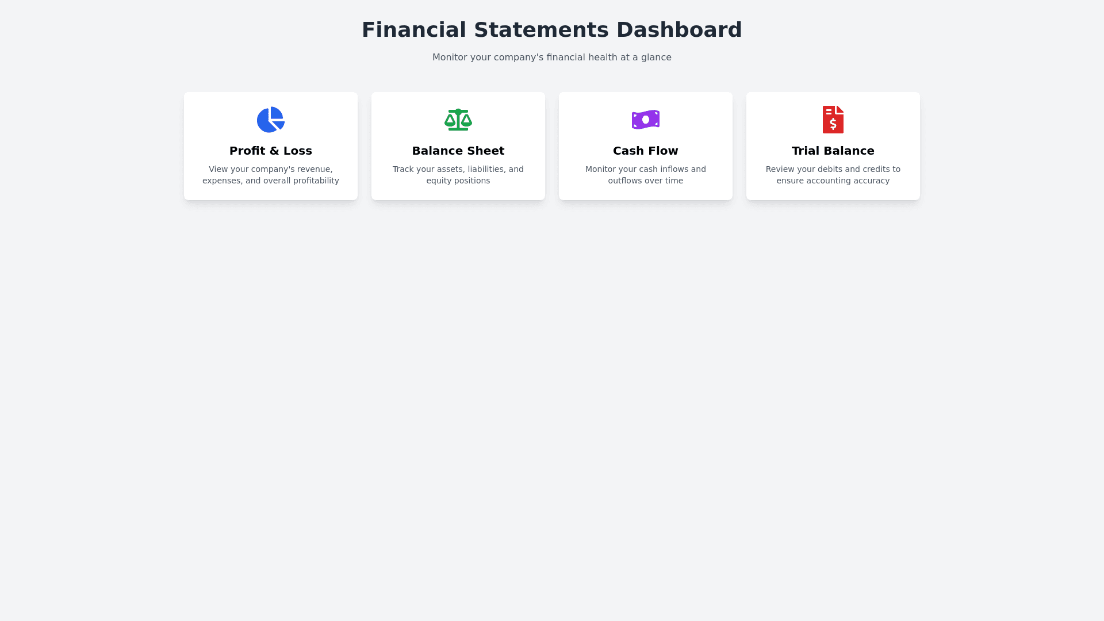Click the assets and liabilities description text
Image resolution: width=1104 pixels, height=621 pixels.
[458, 175]
